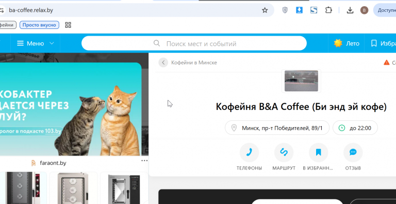The height and width of the screenshot is (204, 396).
Task: Open the Меню dropdown
Action: point(36,43)
